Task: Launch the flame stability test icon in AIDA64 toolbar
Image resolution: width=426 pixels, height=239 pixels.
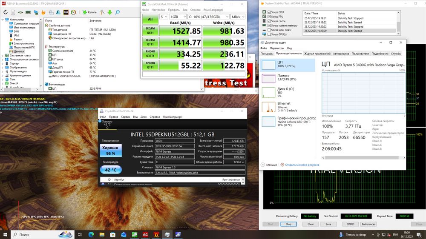Action: coord(43,12)
